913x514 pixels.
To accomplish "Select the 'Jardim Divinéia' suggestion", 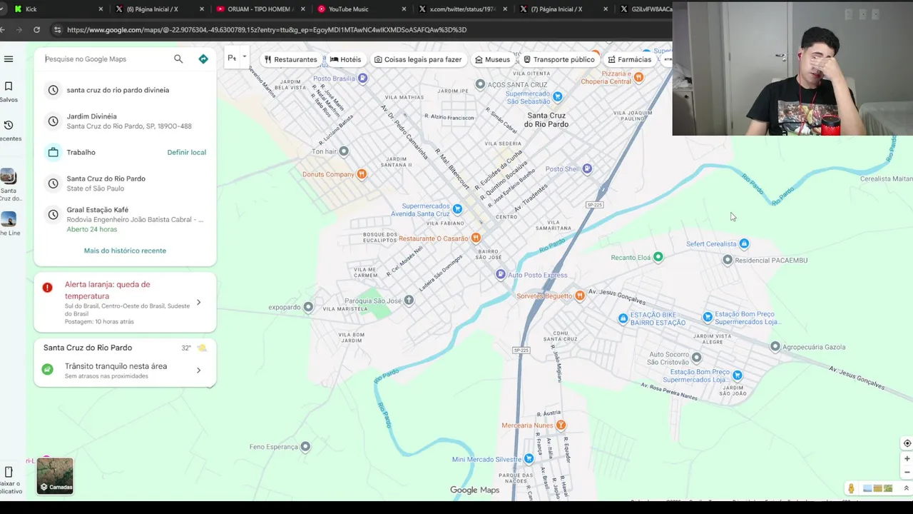I will pos(125,121).
